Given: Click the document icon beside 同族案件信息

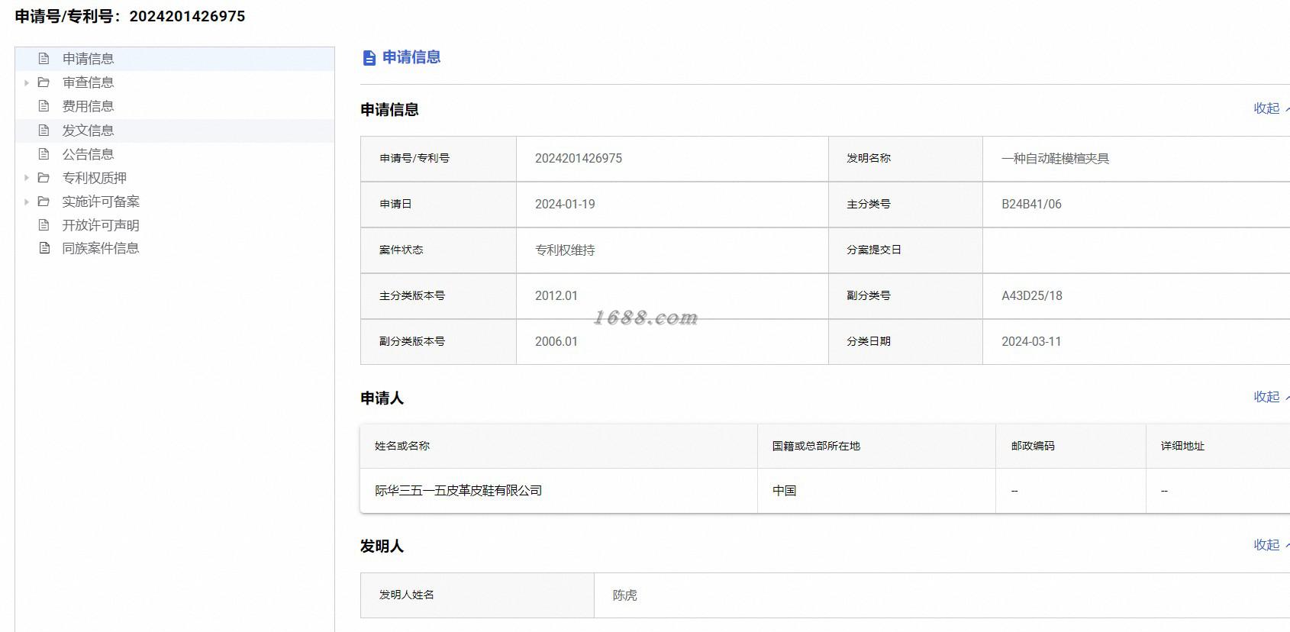Looking at the screenshot, I should click(44, 248).
